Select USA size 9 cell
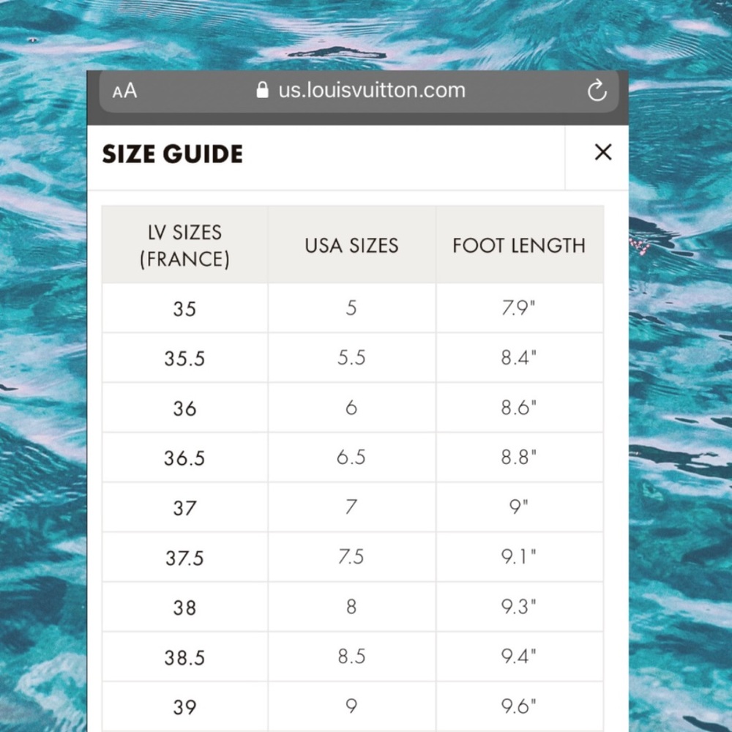This screenshot has width=732, height=732. (351, 706)
